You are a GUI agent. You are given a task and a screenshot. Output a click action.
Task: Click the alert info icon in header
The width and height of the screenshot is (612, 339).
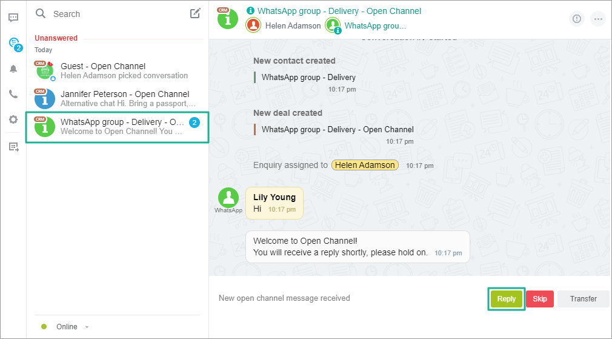coord(576,19)
